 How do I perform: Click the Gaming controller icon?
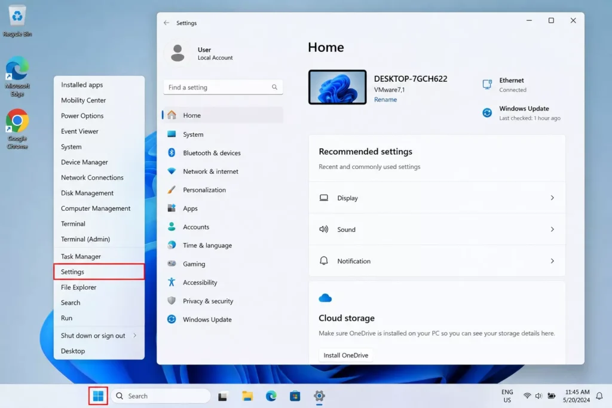click(172, 263)
